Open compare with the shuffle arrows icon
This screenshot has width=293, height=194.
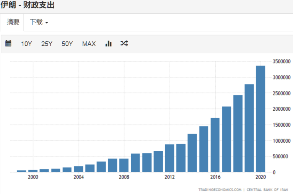point(124,43)
